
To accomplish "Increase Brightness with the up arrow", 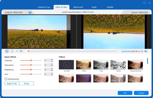I will click(x=52, y=69).
